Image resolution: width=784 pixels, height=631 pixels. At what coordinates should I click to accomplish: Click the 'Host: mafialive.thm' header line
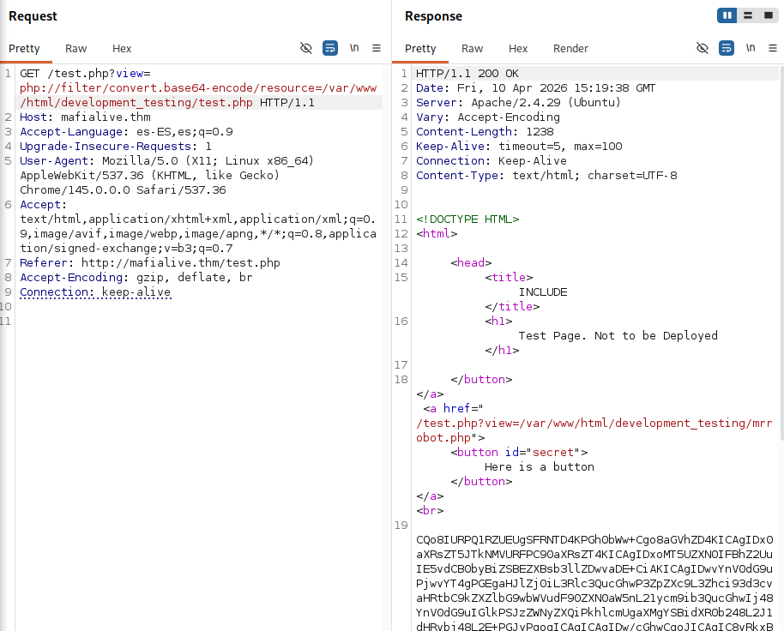pos(85,117)
